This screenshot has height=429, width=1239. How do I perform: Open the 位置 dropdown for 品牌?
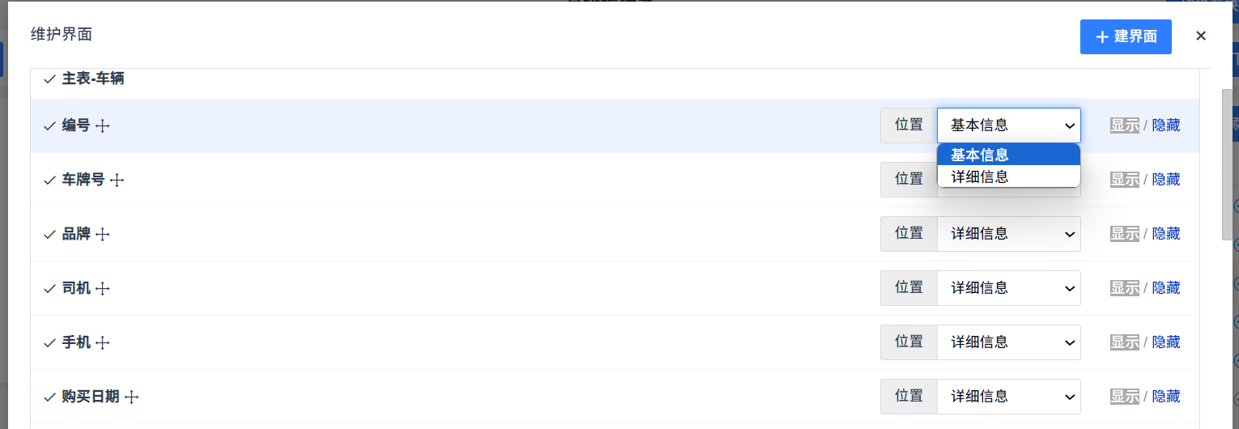(x=1008, y=234)
